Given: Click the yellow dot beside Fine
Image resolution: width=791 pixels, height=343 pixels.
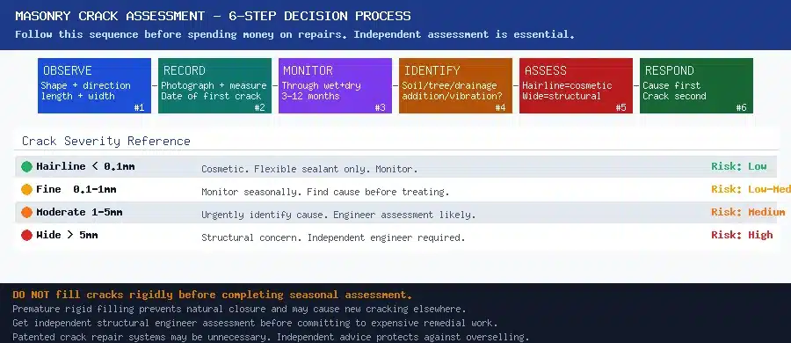Looking at the screenshot, I should (26, 189).
